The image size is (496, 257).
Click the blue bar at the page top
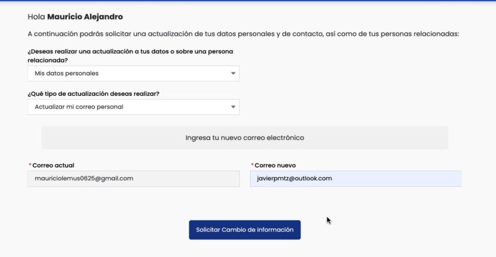tap(248, 1)
